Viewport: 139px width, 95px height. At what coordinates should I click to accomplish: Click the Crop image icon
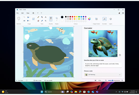point(24,17)
